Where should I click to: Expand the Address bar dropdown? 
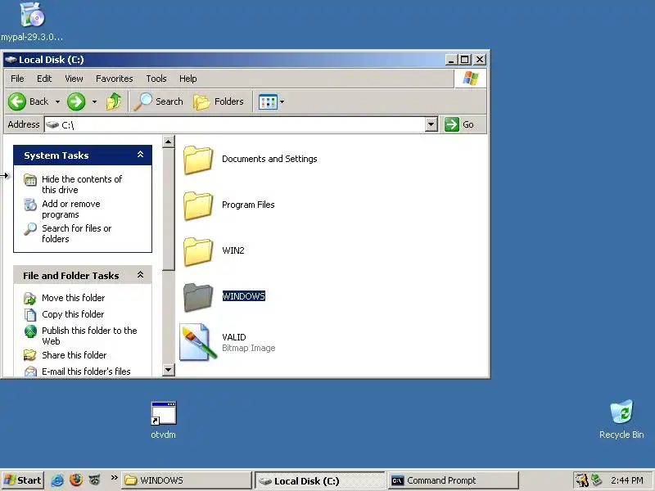pyautogui.click(x=431, y=124)
